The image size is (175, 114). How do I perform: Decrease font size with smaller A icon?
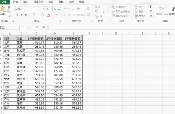click(x=59, y=9)
